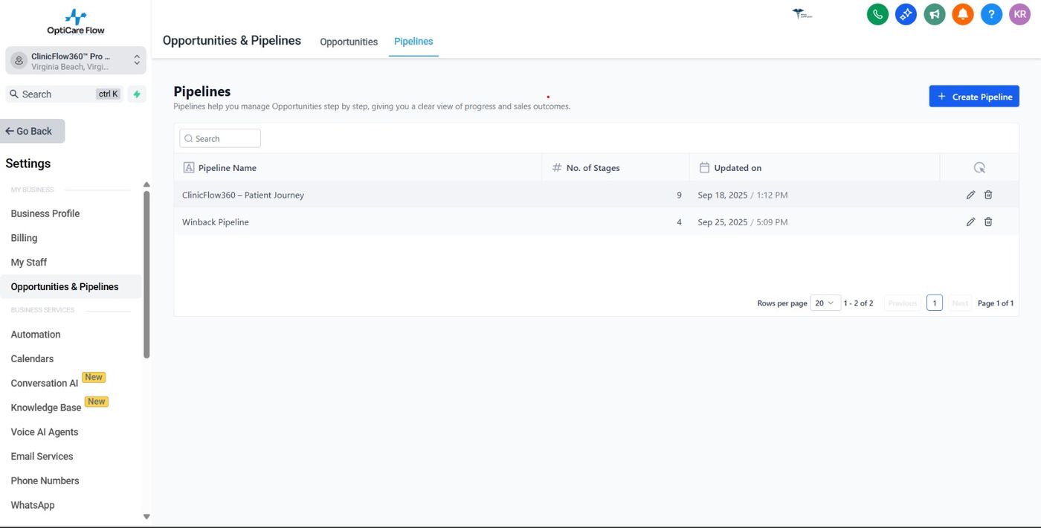
Task: Open the KR user avatar menu
Action: (x=1019, y=14)
